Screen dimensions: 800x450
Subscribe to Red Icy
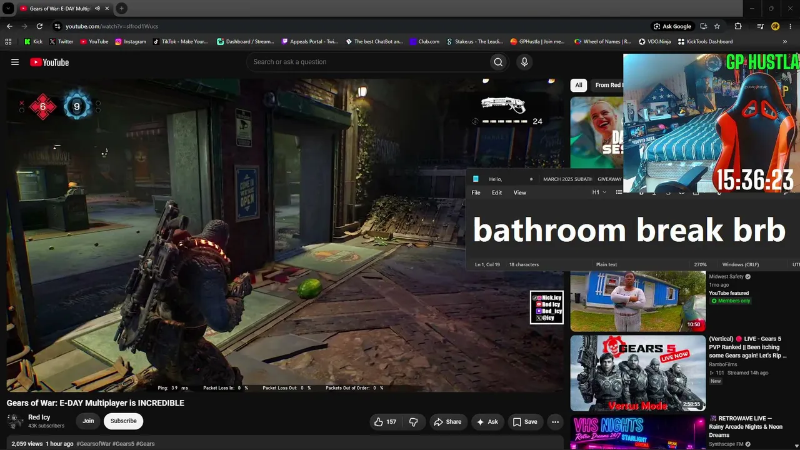[x=123, y=421]
